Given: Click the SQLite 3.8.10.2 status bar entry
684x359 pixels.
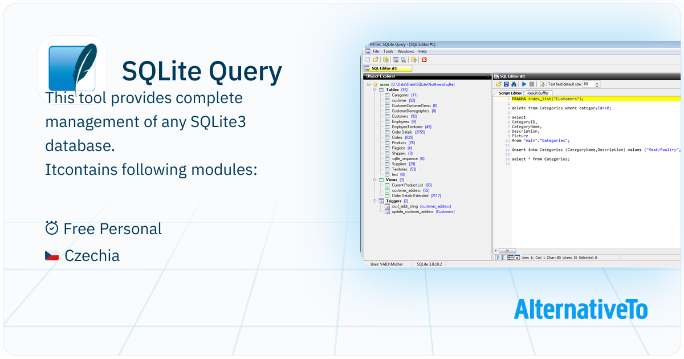Looking at the screenshot, I should [429, 264].
